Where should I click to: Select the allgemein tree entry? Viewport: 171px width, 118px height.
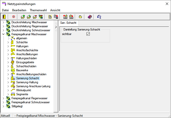click(x=21, y=38)
